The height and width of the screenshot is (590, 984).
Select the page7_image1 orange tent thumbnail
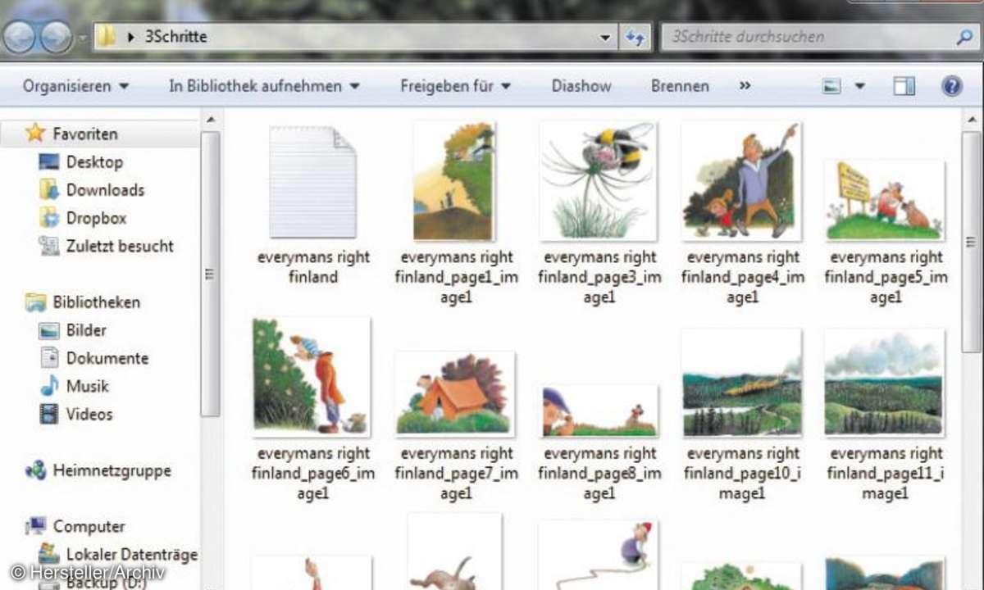pos(455,394)
